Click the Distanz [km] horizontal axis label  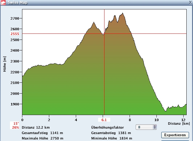click(x=179, y=123)
